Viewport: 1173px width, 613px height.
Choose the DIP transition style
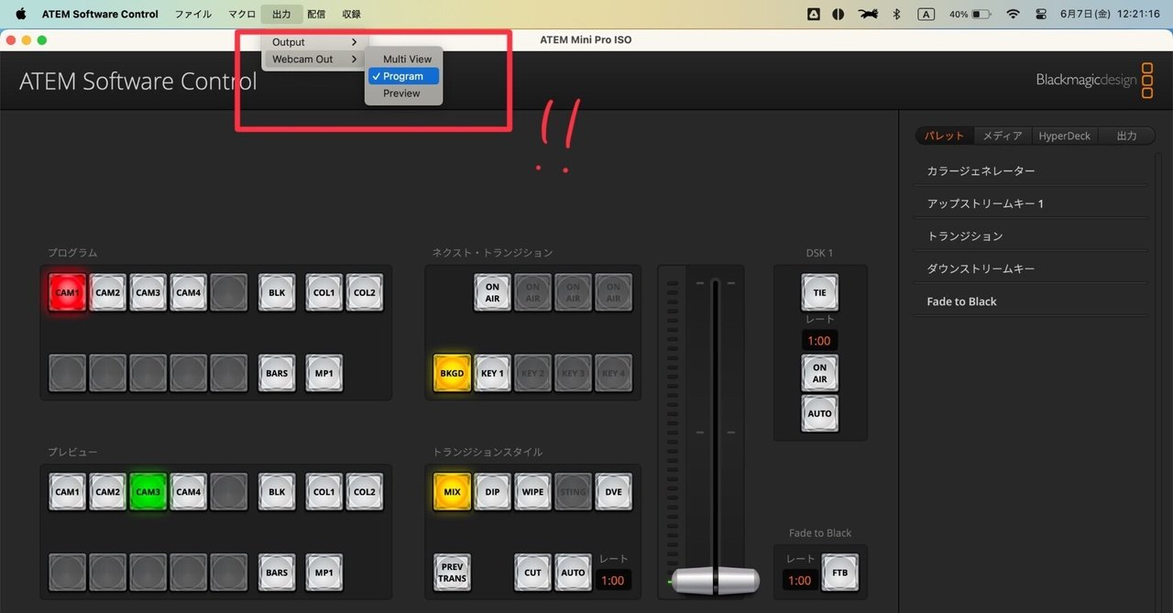(x=492, y=491)
